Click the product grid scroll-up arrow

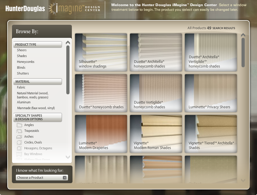(243, 35)
